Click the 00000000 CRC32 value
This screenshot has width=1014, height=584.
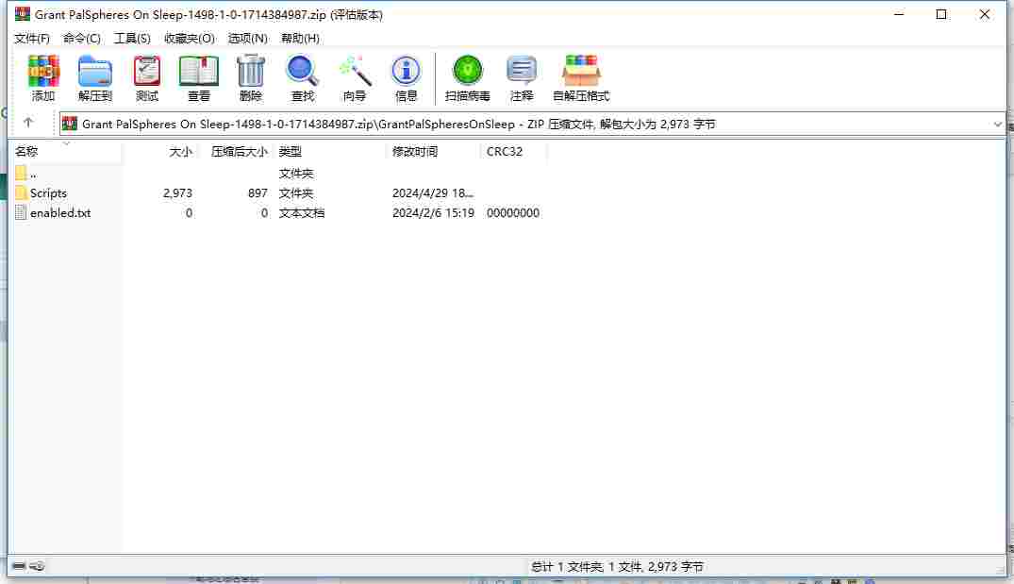coord(513,213)
